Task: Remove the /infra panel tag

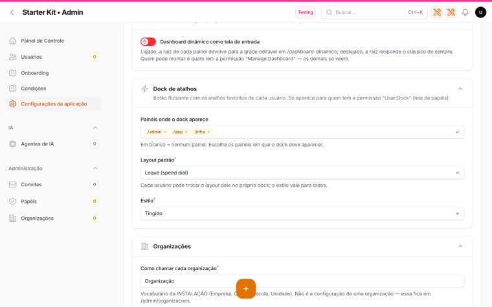Action: point(208,132)
